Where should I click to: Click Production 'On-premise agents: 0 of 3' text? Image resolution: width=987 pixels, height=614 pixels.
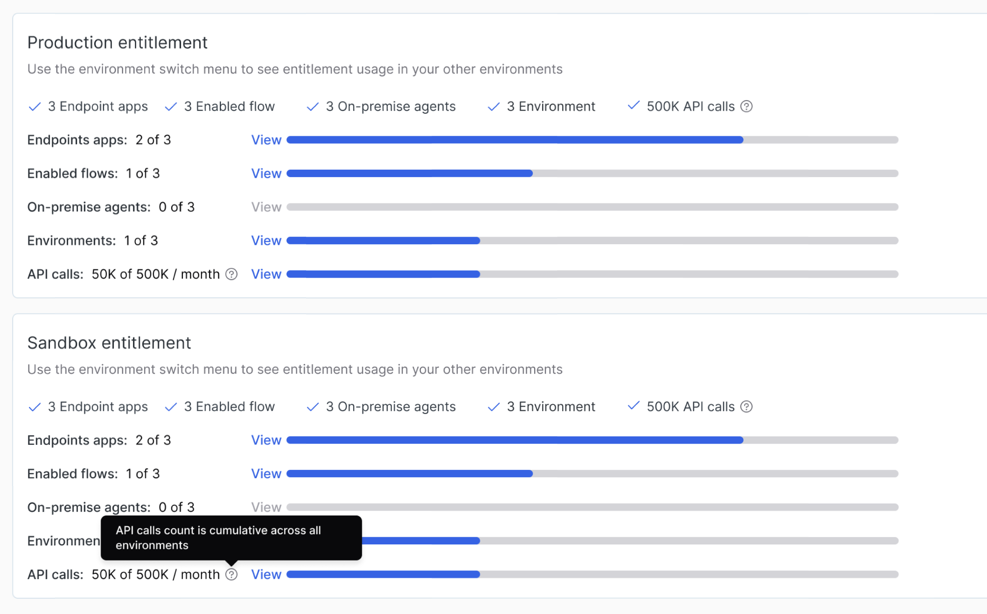111,207
